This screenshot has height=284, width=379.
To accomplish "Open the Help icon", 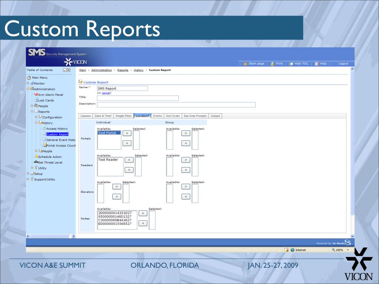I will [317, 64].
